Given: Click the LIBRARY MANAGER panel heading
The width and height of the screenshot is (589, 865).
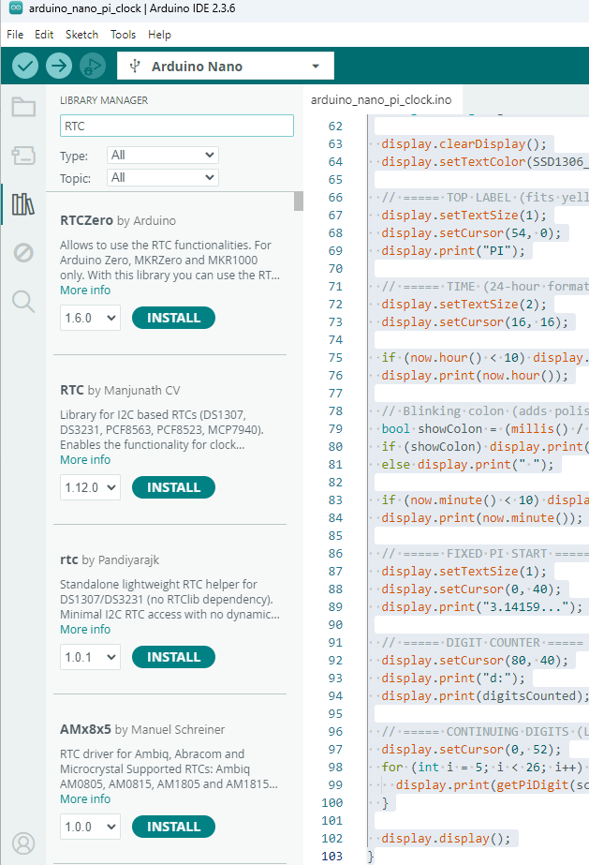Looking at the screenshot, I should (104, 100).
